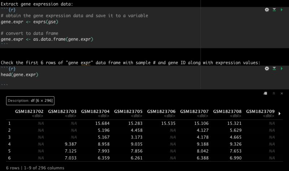Click cell value 8.042
This screenshot has height=171, width=289.
pos(203,151)
